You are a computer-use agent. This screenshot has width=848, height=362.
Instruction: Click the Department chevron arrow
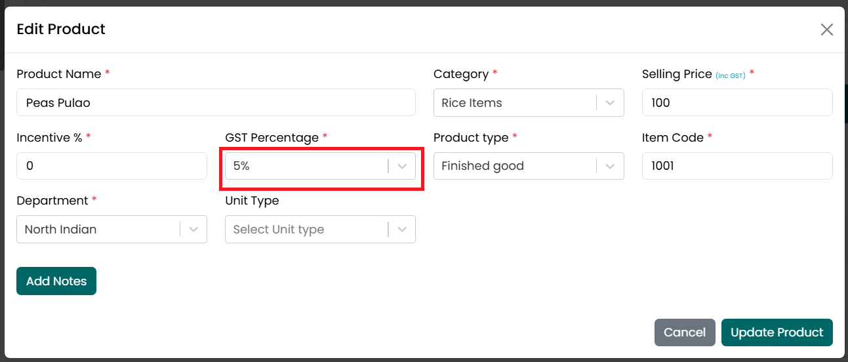(193, 230)
